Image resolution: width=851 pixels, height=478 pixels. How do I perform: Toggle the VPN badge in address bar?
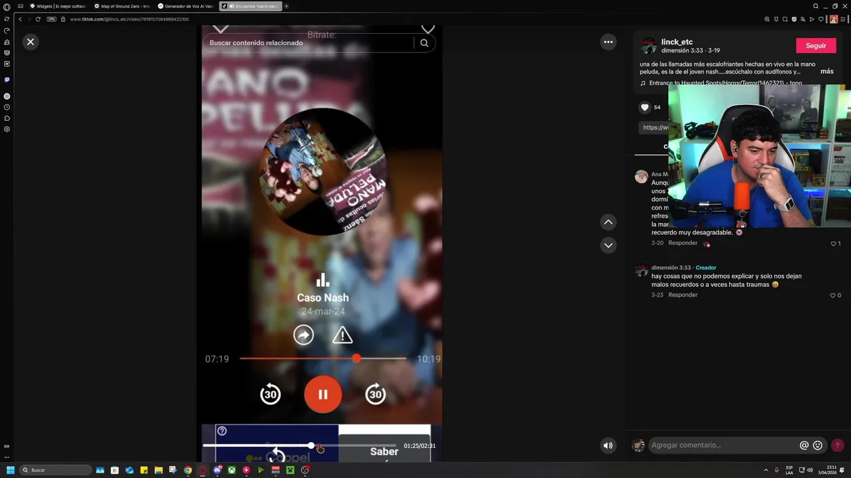pos(51,19)
